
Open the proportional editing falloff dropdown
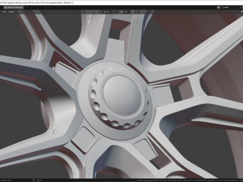137,12
